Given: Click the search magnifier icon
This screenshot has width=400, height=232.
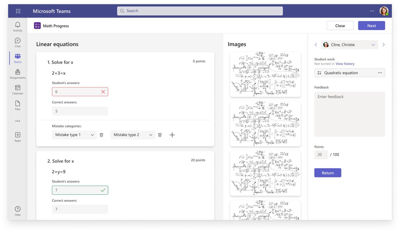Looking at the screenshot, I should coord(122,11).
